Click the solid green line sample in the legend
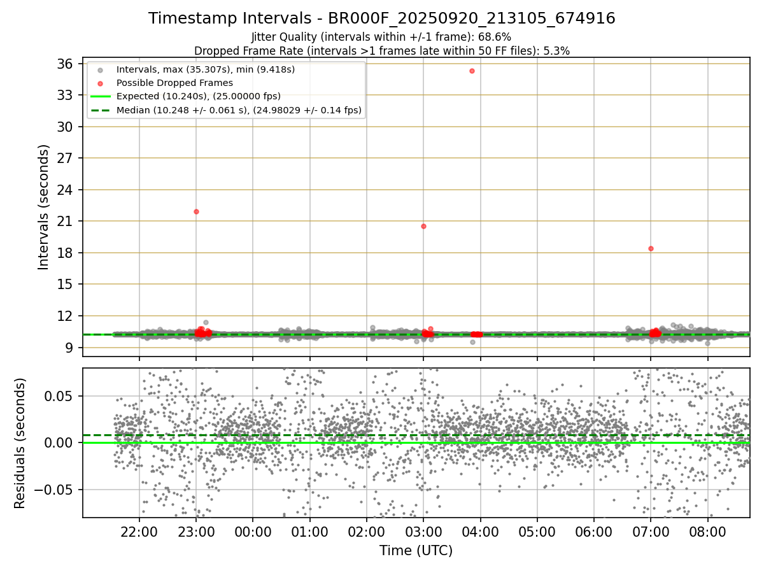764x573 pixels. [x=99, y=97]
